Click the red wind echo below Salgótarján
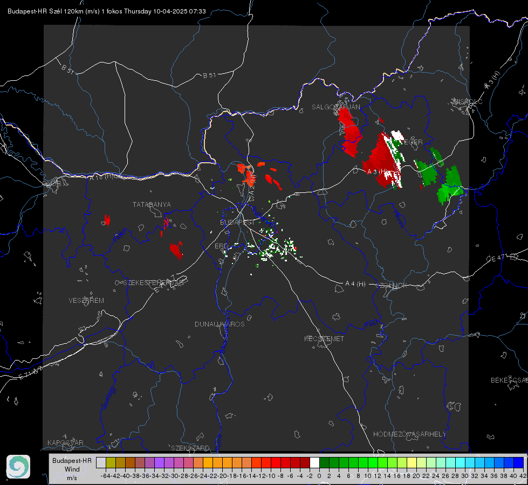The width and height of the screenshot is (528, 485). 350,132
